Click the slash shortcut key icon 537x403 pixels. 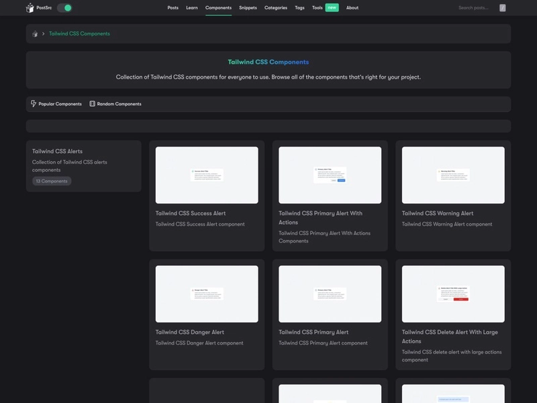(502, 8)
